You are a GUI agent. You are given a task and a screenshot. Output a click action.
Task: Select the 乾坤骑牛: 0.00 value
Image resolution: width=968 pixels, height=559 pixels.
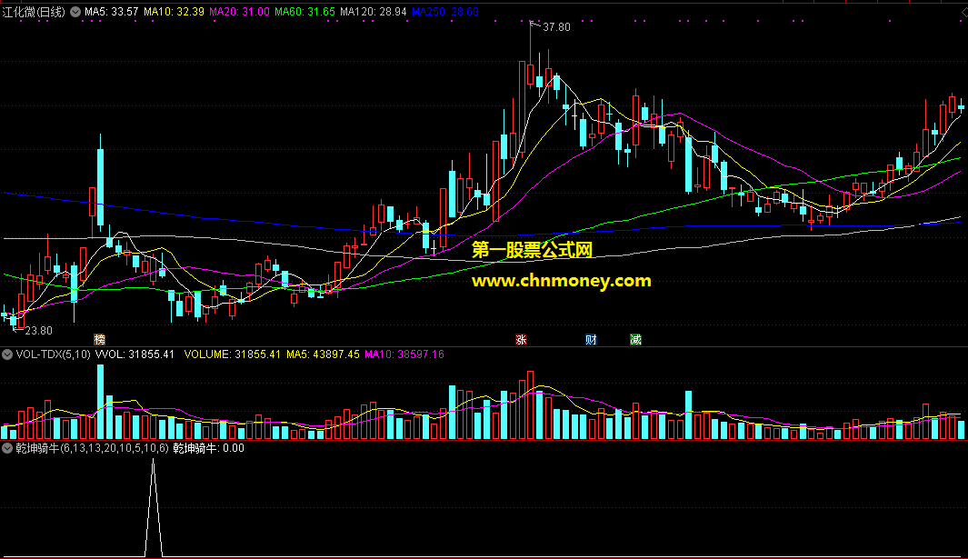[209, 448]
